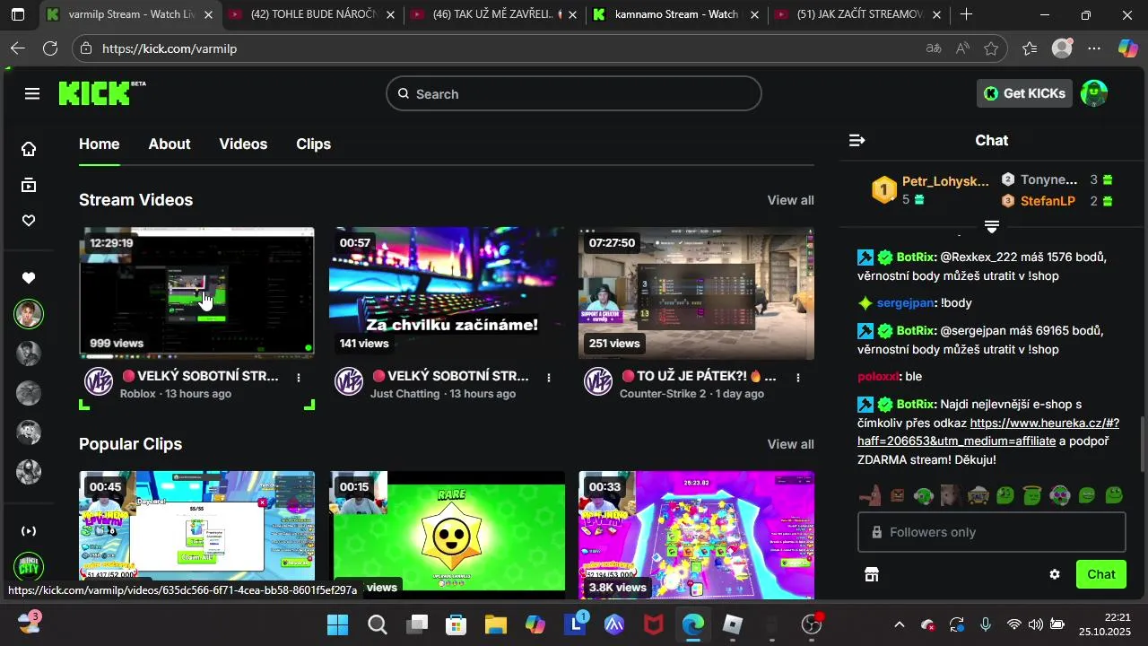1148x646 pixels.
Task: Switch to the Clips tab
Action: [313, 144]
